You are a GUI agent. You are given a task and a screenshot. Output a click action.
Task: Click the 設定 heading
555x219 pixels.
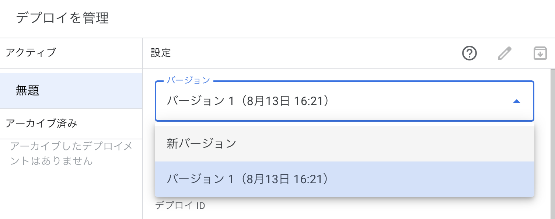[161, 53]
